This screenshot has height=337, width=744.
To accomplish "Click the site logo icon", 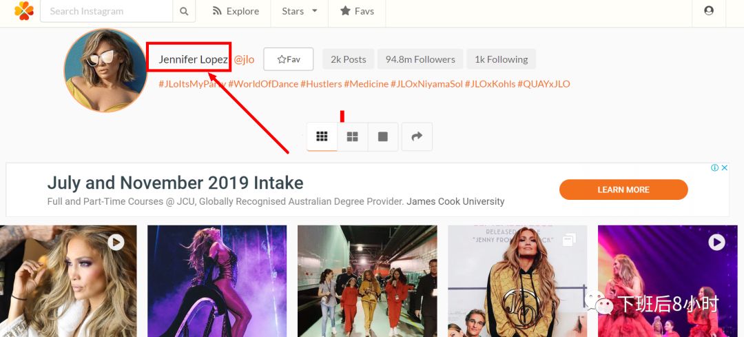I will click(23, 11).
